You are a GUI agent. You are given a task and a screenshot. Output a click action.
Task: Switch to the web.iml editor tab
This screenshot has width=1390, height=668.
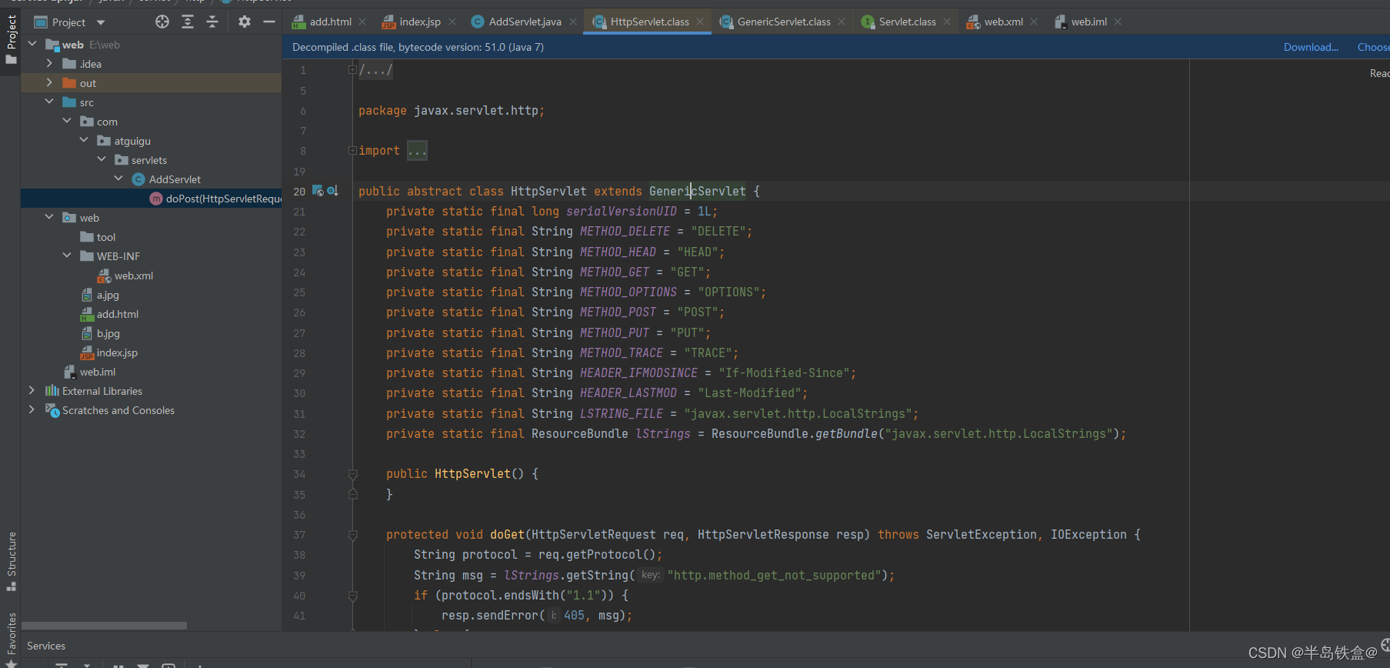coord(1089,22)
